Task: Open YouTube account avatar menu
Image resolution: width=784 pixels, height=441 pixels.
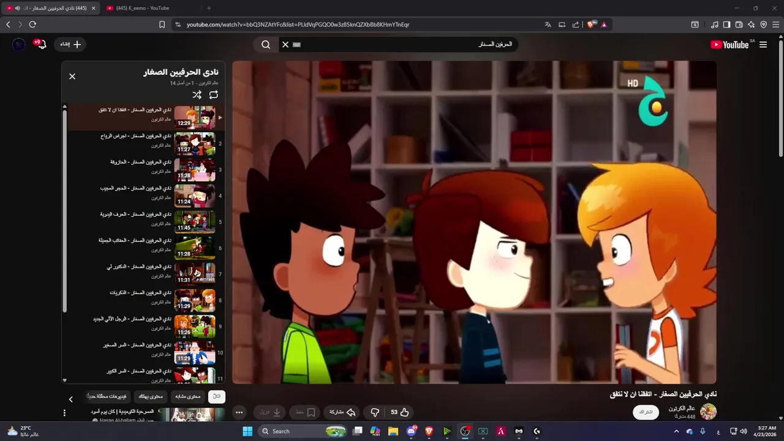Action: [x=19, y=44]
